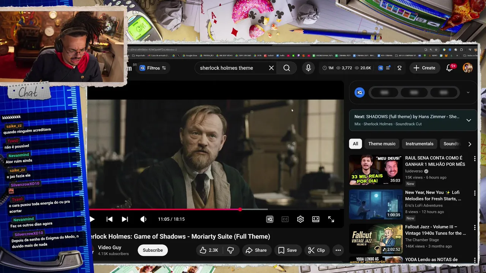Viewport: 486px width, 273px height.
Task: Open the vidIQ icon in the header stats
Action: 380,68
